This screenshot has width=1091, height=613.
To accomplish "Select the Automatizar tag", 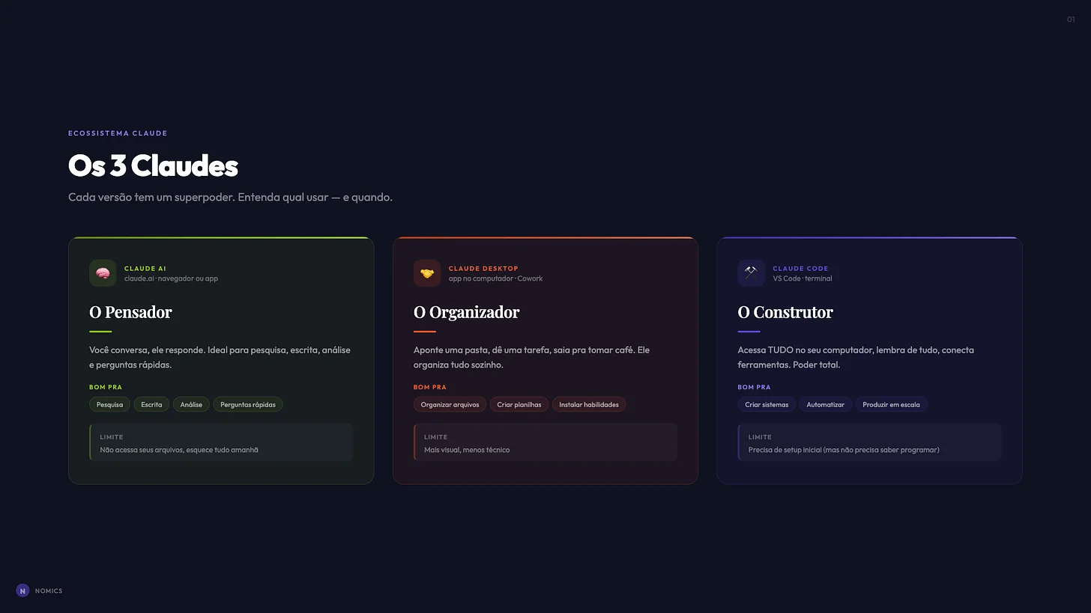I will [825, 404].
